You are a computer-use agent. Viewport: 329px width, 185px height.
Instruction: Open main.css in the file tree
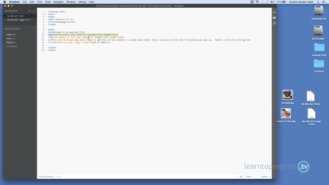click(10, 39)
